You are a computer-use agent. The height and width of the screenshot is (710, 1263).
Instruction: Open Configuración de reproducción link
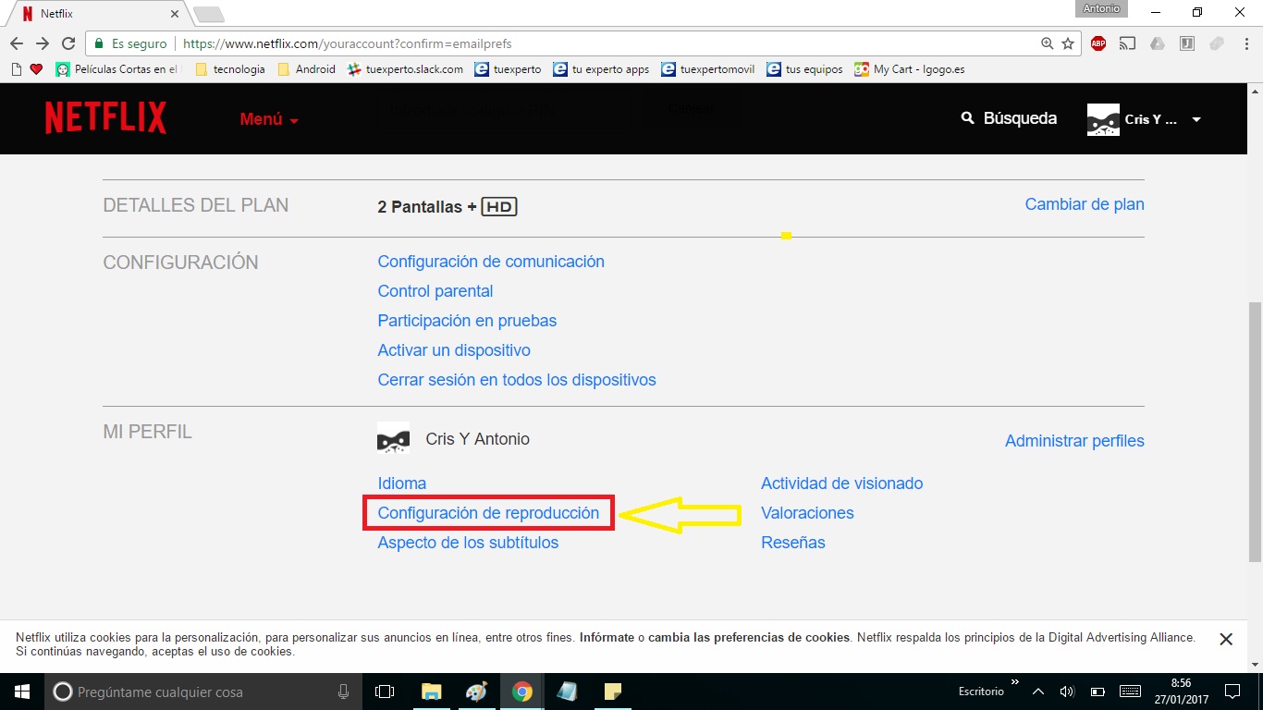pos(488,513)
